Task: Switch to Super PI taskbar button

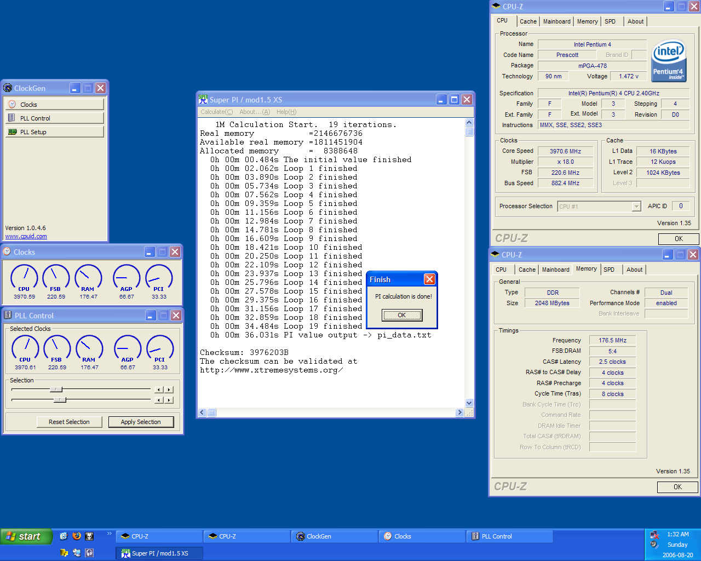Action: pyautogui.click(x=159, y=553)
